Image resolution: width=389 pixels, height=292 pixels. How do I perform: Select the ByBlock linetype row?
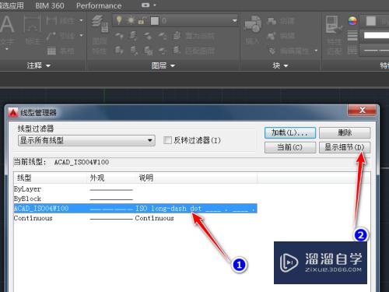point(135,199)
